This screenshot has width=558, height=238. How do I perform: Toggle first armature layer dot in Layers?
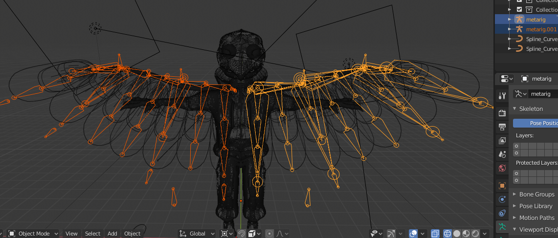[516, 146]
